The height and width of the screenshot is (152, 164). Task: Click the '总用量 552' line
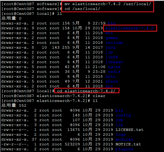[x=14, y=105]
